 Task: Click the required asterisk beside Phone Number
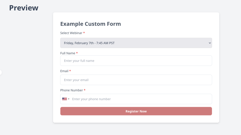tap(85, 90)
